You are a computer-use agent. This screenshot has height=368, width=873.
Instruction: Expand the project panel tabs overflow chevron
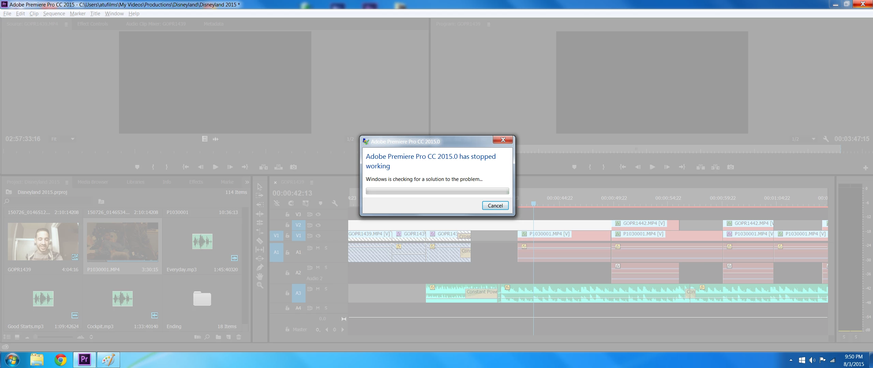(247, 182)
